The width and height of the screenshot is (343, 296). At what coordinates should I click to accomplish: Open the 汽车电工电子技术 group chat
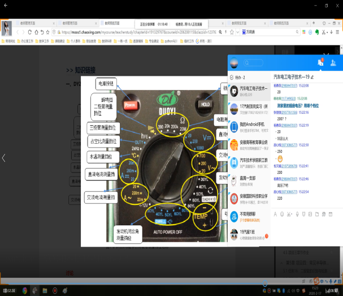[x=249, y=91]
